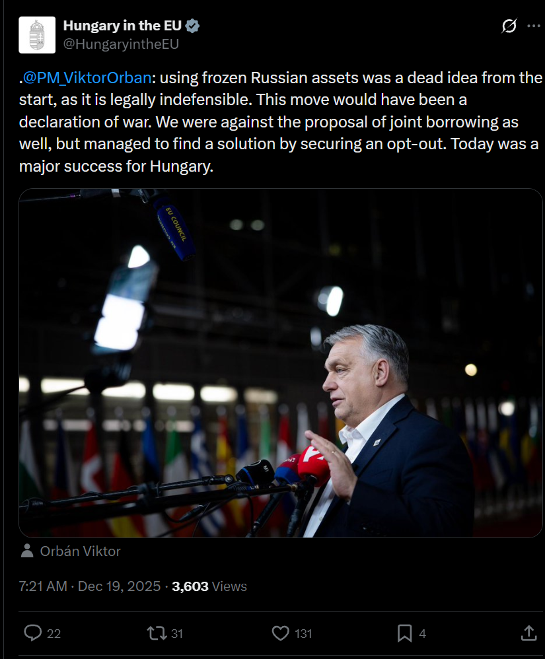Image resolution: width=545 pixels, height=659 pixels.
Task: Enlarge the photo of Orbán at microphones
Action: click(280, 363)
